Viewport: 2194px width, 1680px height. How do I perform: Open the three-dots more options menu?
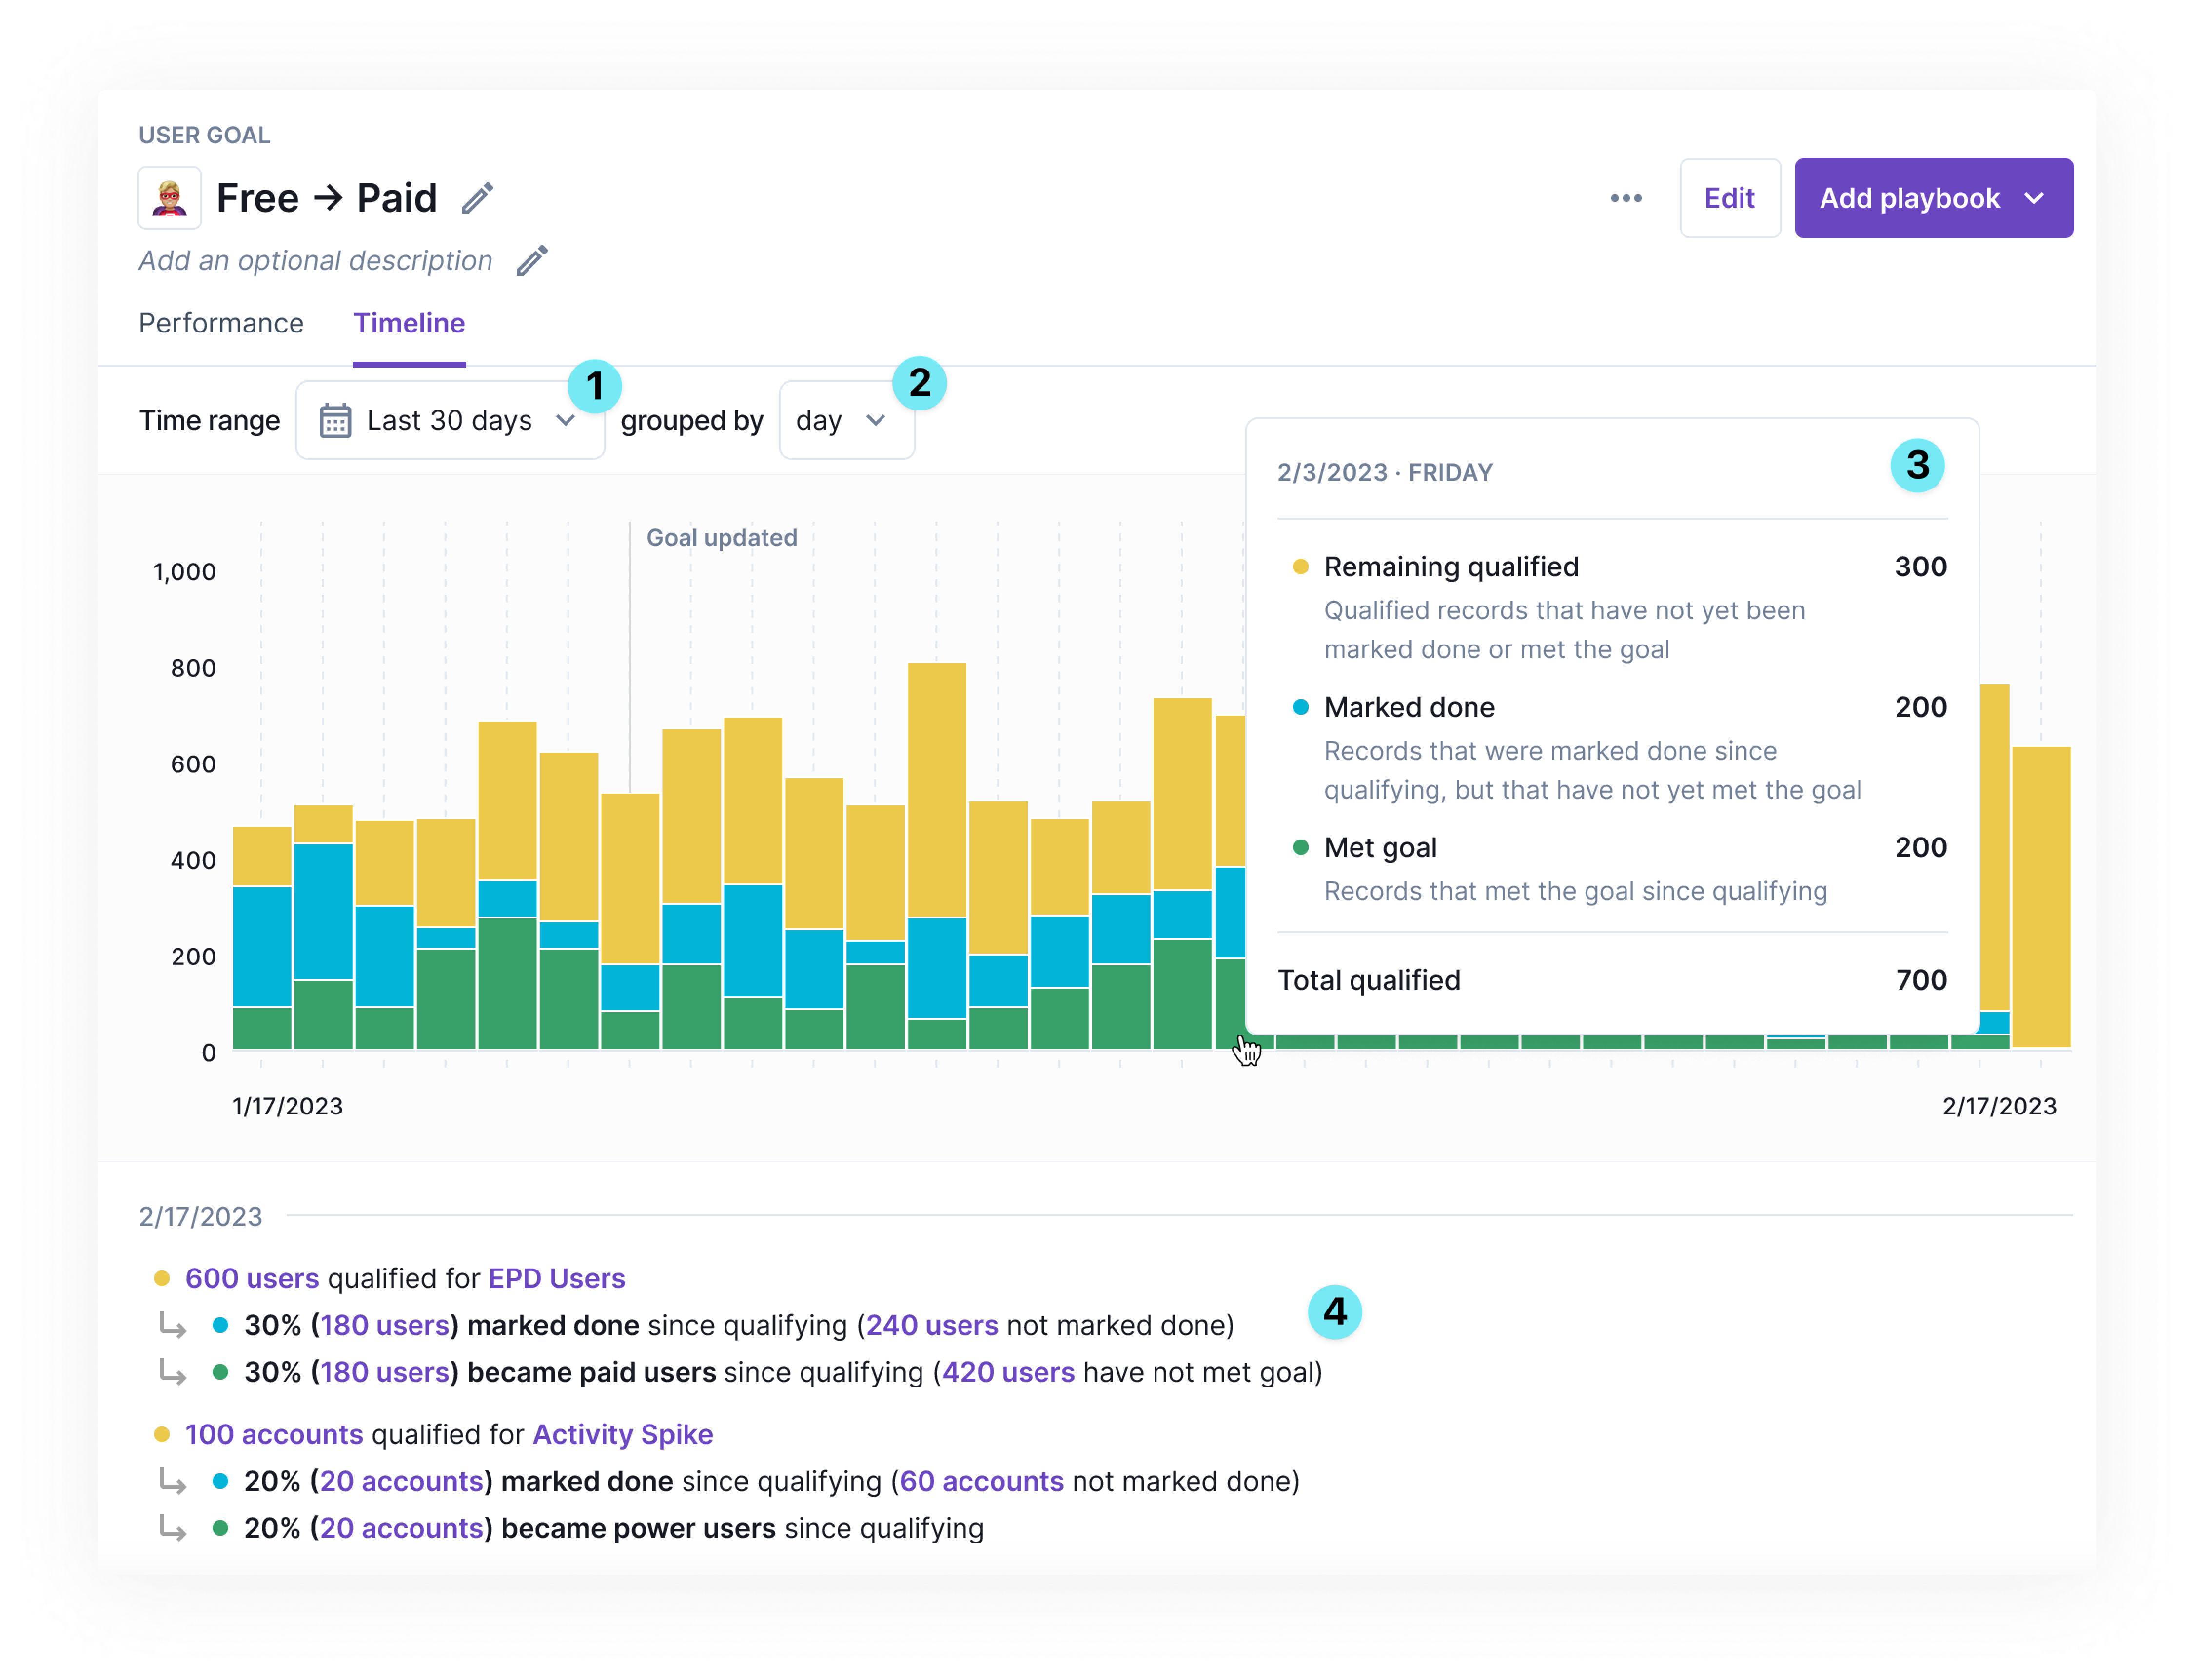point(1626,198)
